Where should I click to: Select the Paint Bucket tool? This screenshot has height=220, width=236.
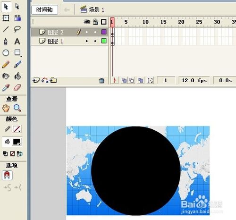[x=17, y=76]
